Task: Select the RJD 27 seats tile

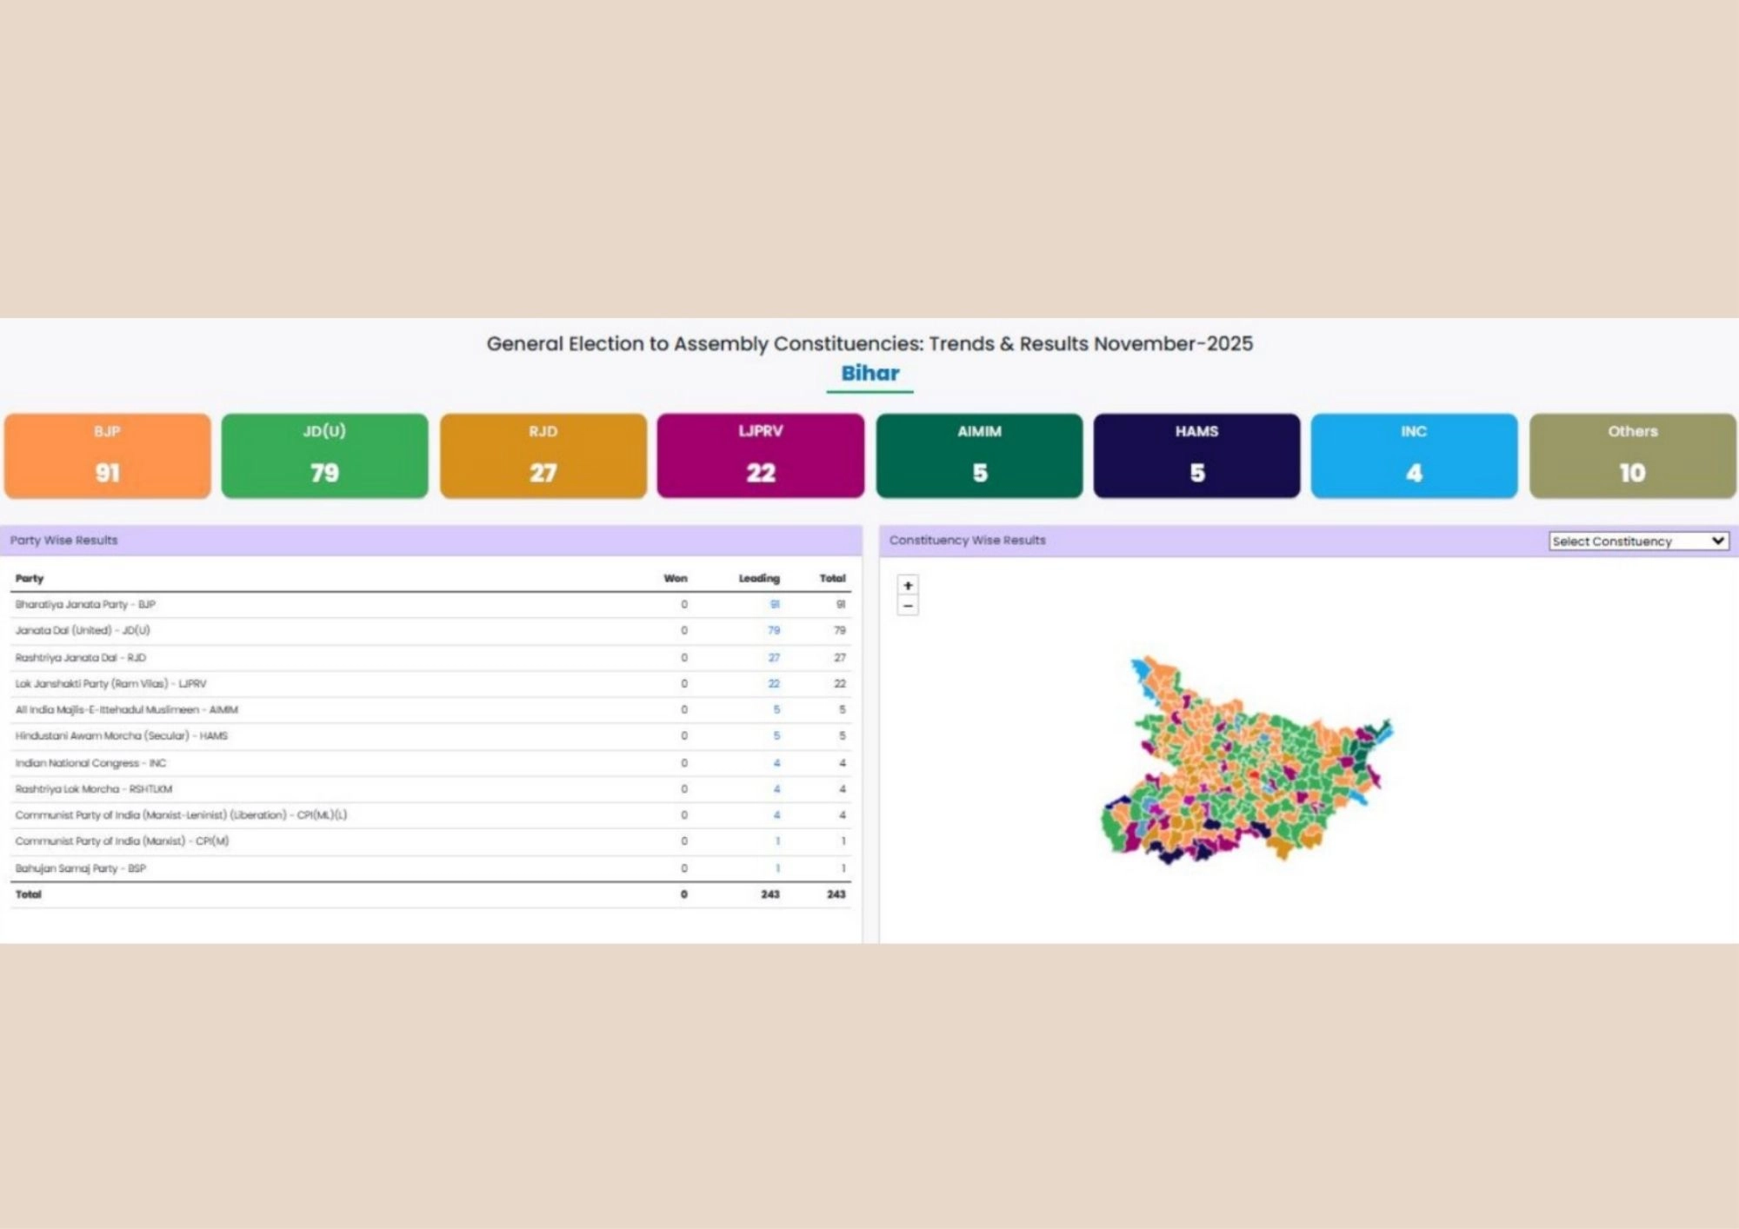Action: [x=543, y=455]
